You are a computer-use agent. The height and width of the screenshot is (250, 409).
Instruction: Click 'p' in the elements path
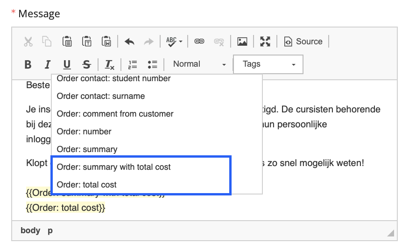click(x=50, y=231)
